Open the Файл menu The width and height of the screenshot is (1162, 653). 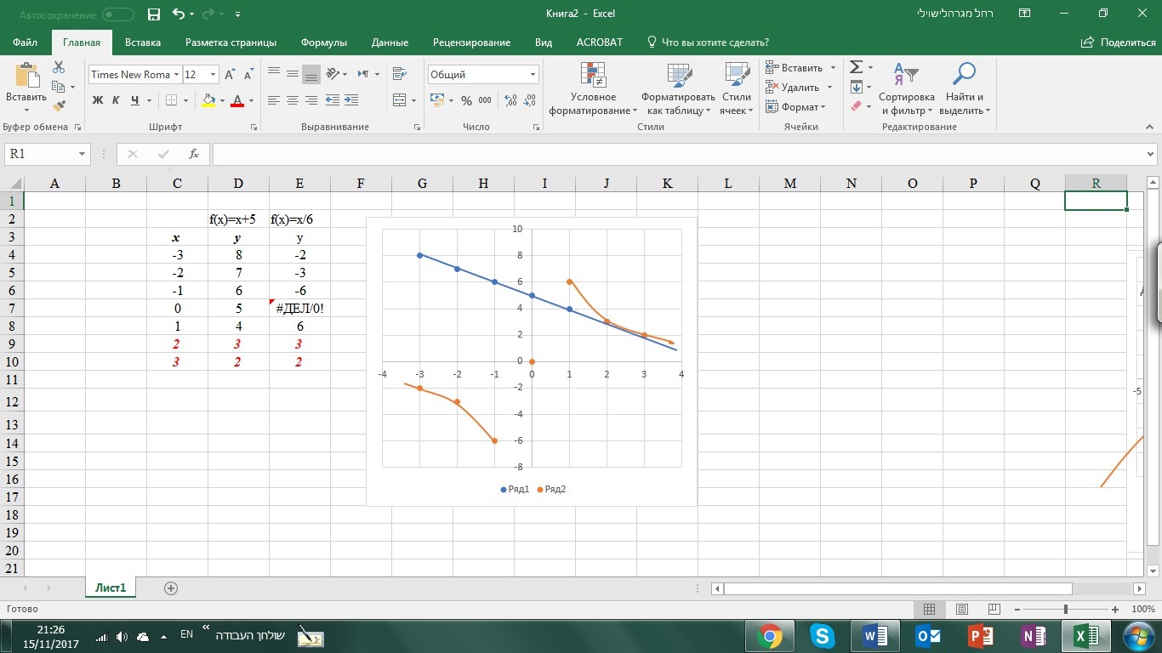click(26, 43)
